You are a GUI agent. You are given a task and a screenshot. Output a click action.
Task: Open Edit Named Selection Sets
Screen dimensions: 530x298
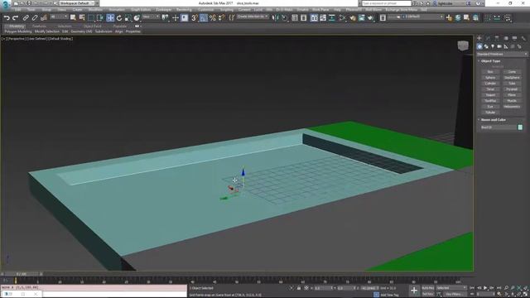(232, 18)
